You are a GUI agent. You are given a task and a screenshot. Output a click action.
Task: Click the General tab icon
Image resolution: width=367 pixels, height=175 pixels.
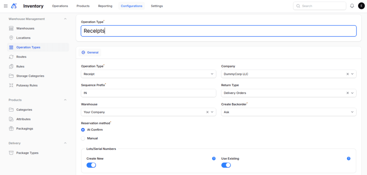pos(83,52)
